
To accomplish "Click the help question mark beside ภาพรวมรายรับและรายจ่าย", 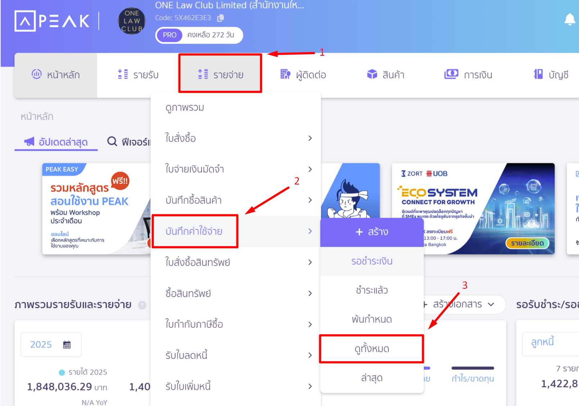I will point(142,305).
